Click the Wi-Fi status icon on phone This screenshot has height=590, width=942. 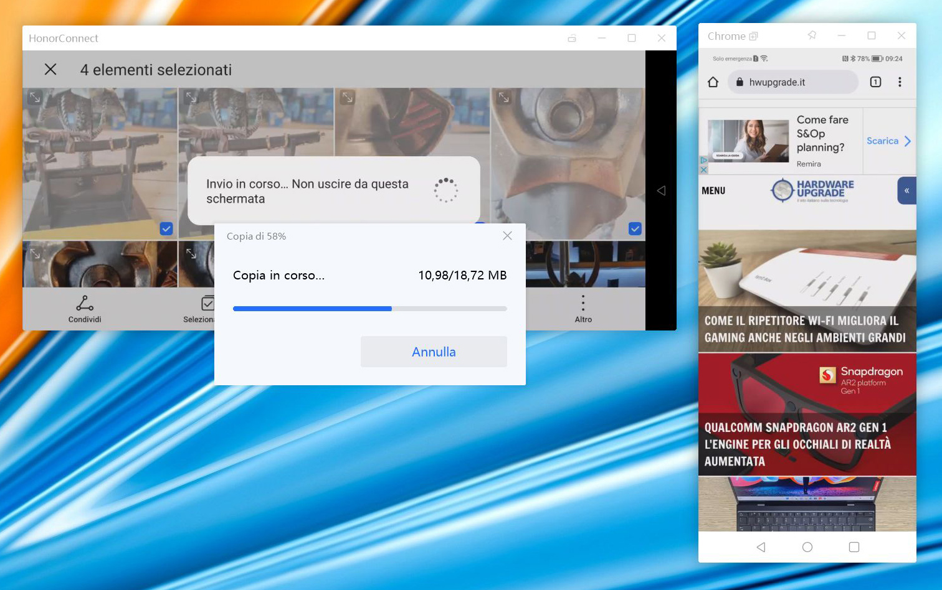[x=764, y=59]
